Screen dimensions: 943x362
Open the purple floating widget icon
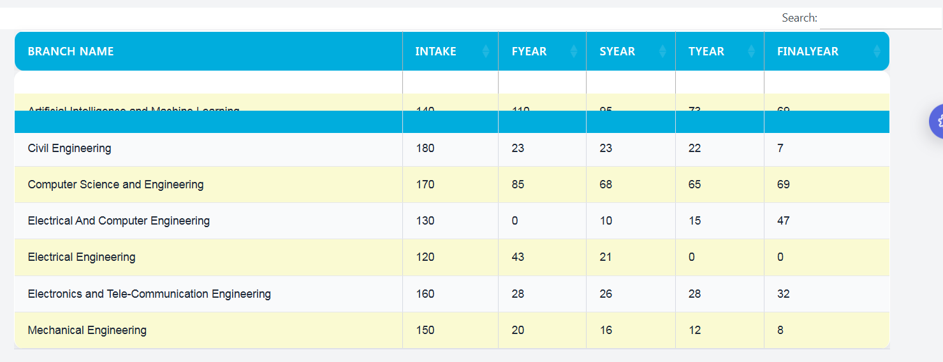(937, 121)
